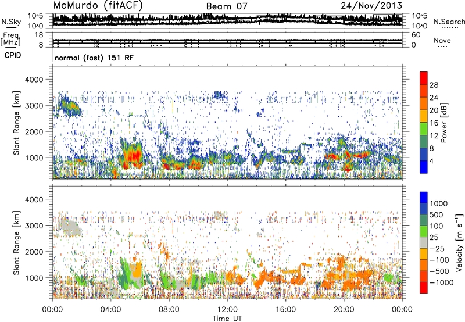465x322 pixels.
Task: Click the 20:00 time tick label
Action: coord(344,310)
